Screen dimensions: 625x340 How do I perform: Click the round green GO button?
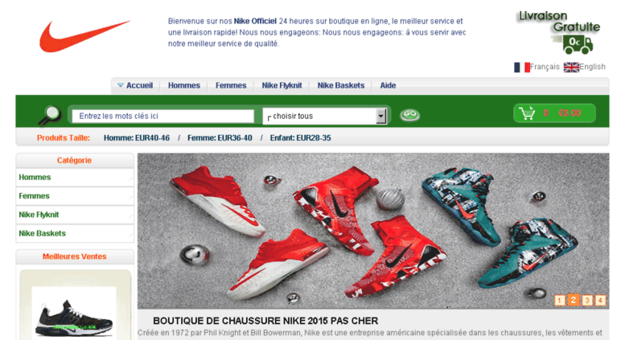click(x=409, y=115)
